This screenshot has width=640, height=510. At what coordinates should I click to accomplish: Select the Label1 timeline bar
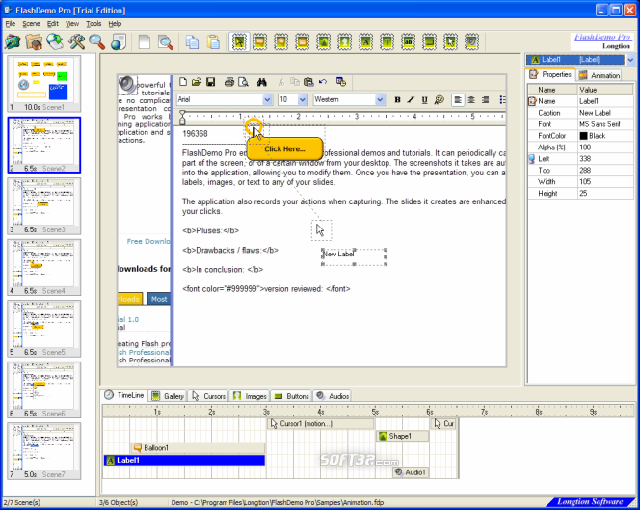coord(184,460)
